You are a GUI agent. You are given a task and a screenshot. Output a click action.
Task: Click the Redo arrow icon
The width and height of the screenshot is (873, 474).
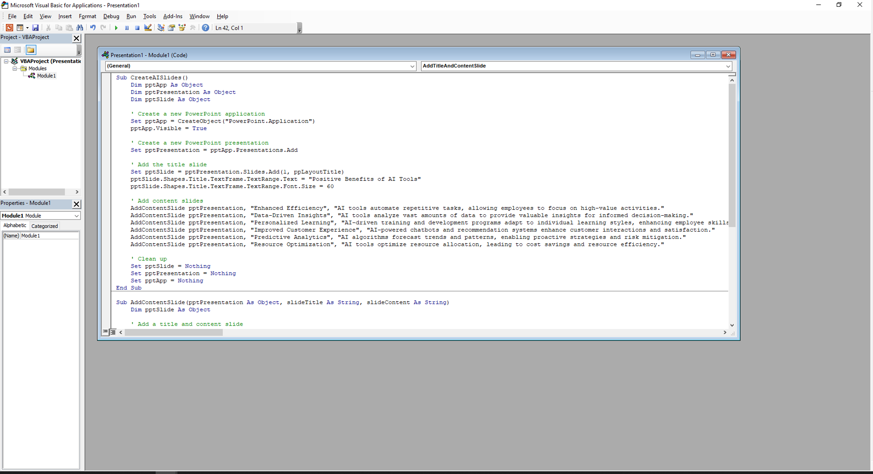(x=103, y=28)
